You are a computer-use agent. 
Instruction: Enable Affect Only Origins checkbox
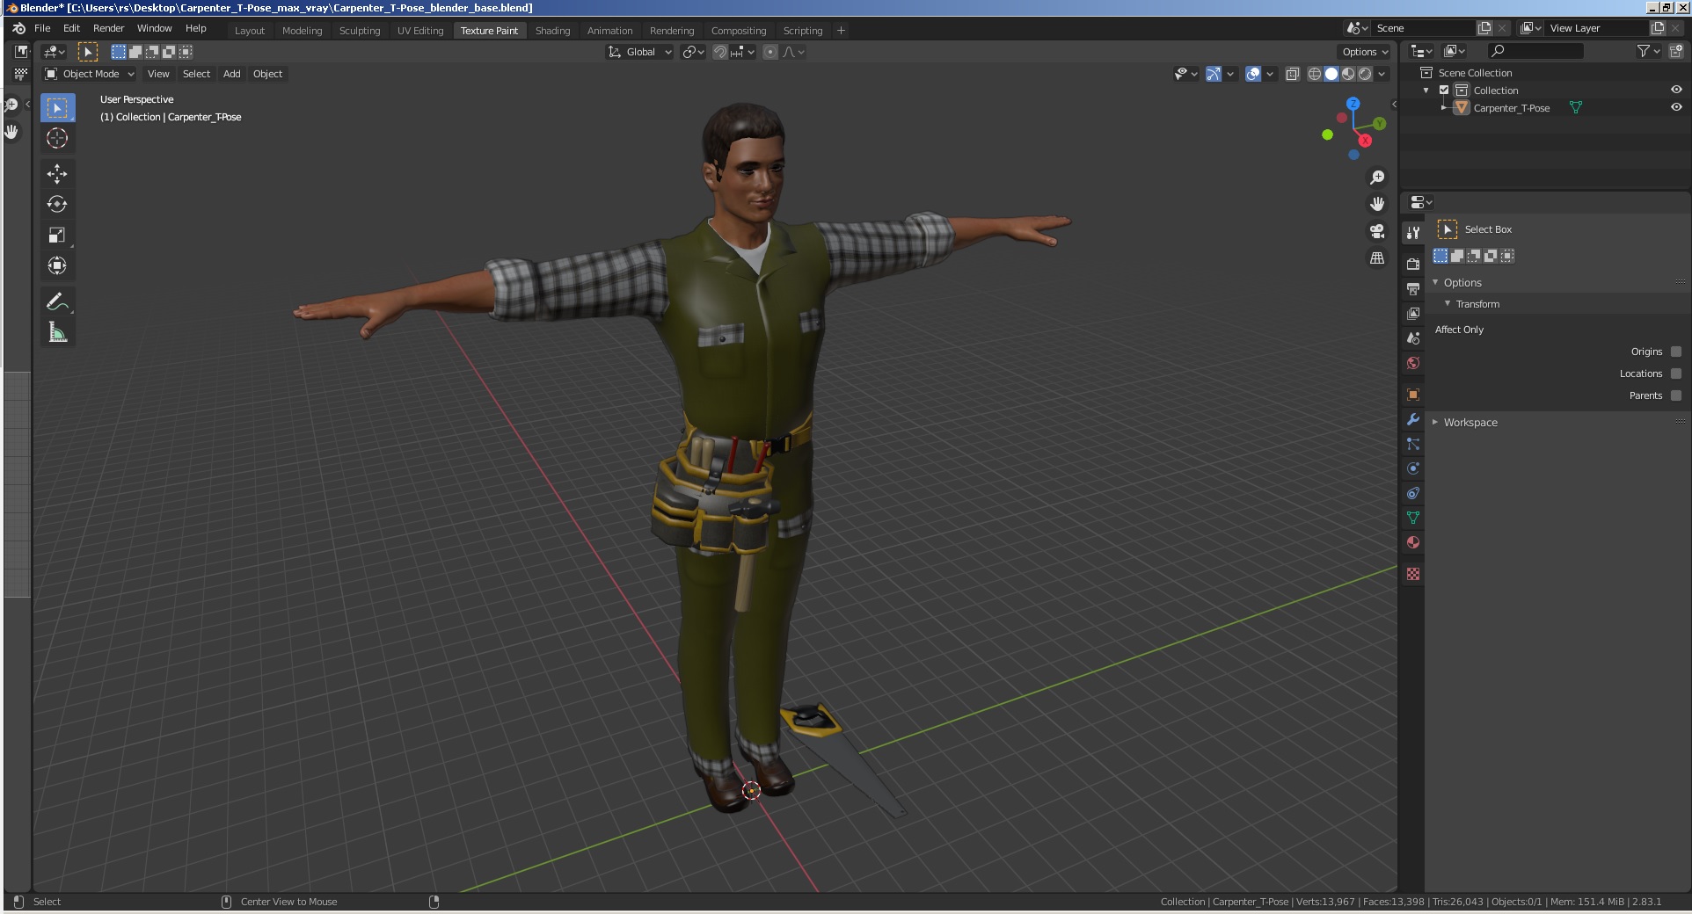click(x=1676, y=352)
